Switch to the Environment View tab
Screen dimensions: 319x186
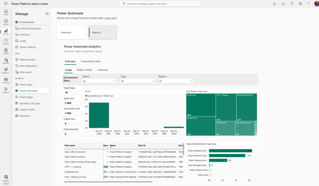coord(91,61)
